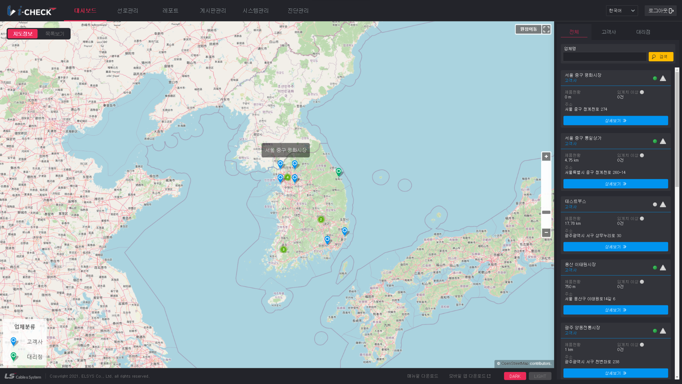Click the yellow 검색 button
Image resolution: width=682 pixels, height=384 pixels.
(661, 57)
